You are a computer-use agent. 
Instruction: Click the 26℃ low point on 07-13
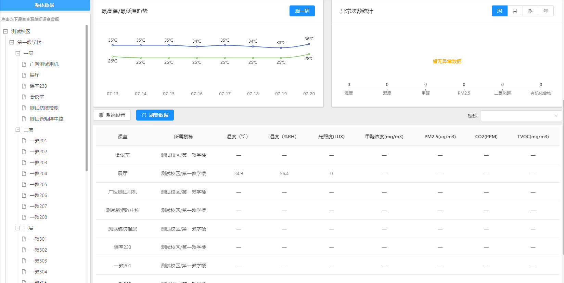pos(113,57)
